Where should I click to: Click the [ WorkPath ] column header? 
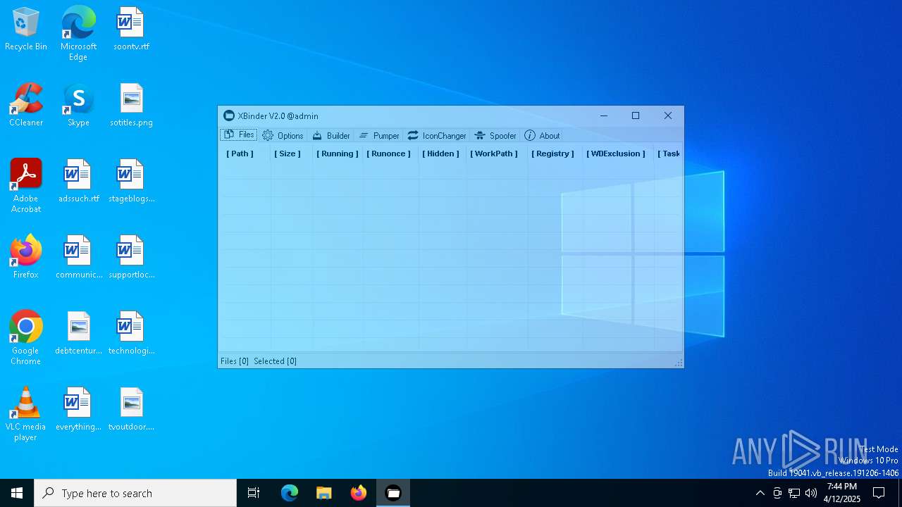[x=494, y=154]
